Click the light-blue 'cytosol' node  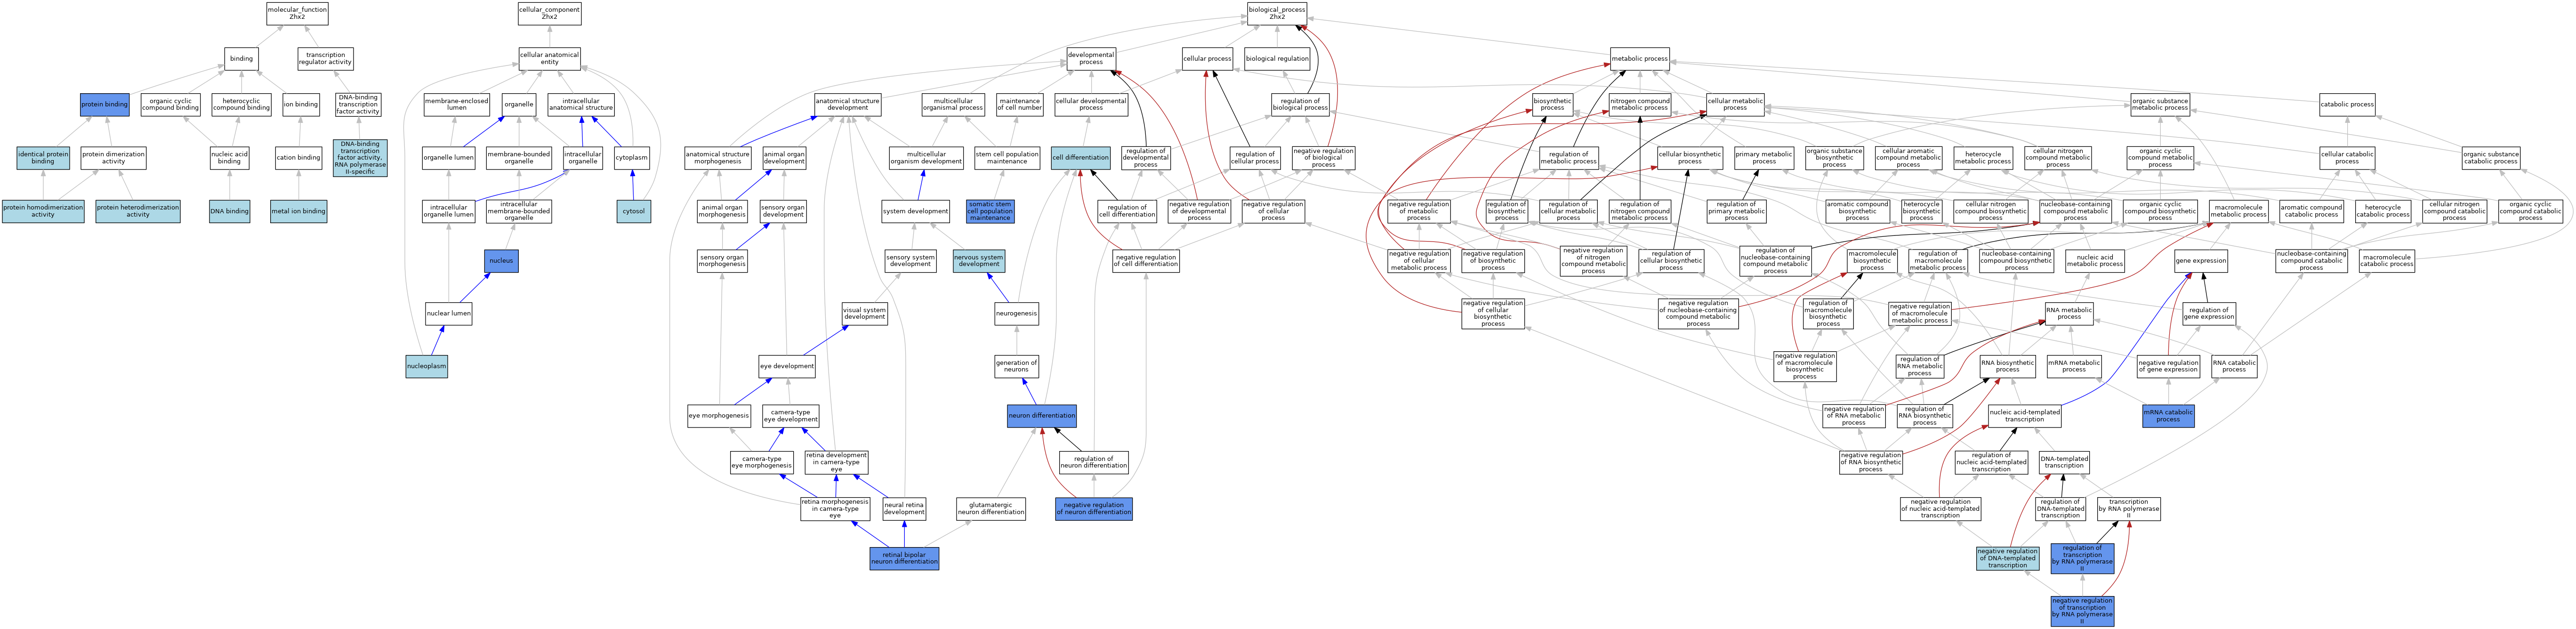tap(634, 211)
